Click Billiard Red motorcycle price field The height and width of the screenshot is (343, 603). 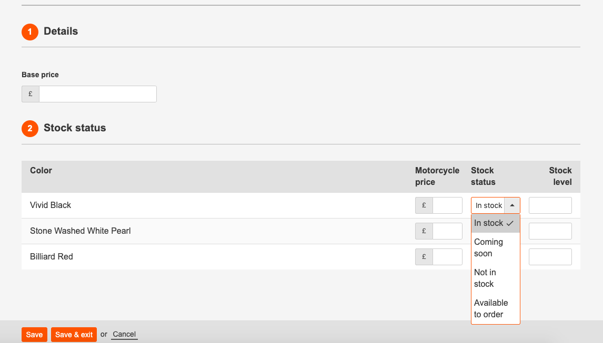pyautogui.click(x=447, y=257)
